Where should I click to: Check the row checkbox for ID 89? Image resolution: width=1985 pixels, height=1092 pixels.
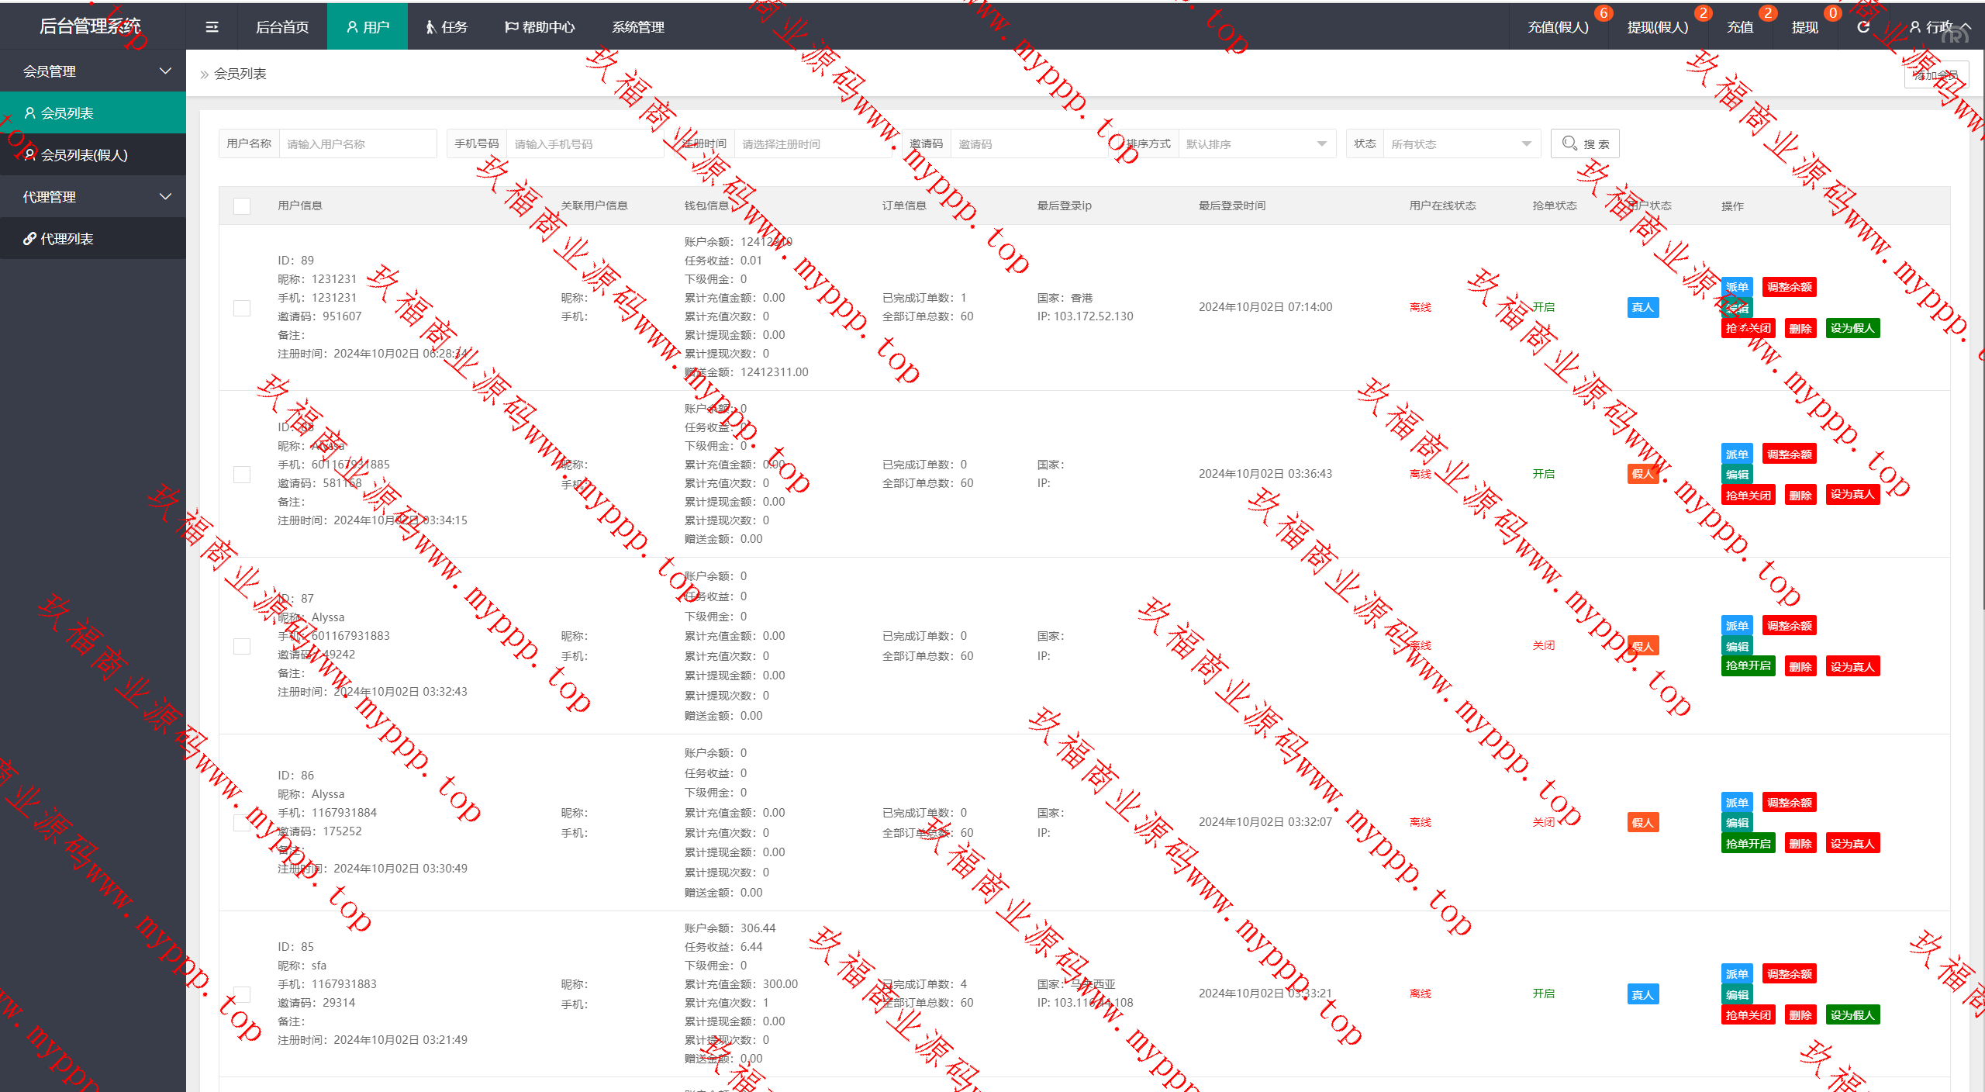[x=242, y=308]
